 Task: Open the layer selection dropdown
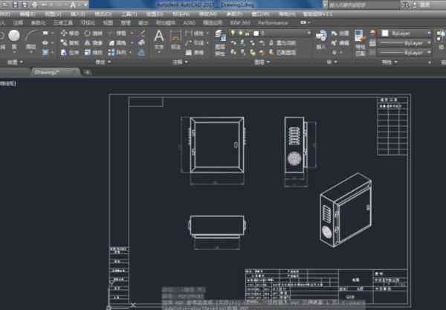tap(285, 33)
